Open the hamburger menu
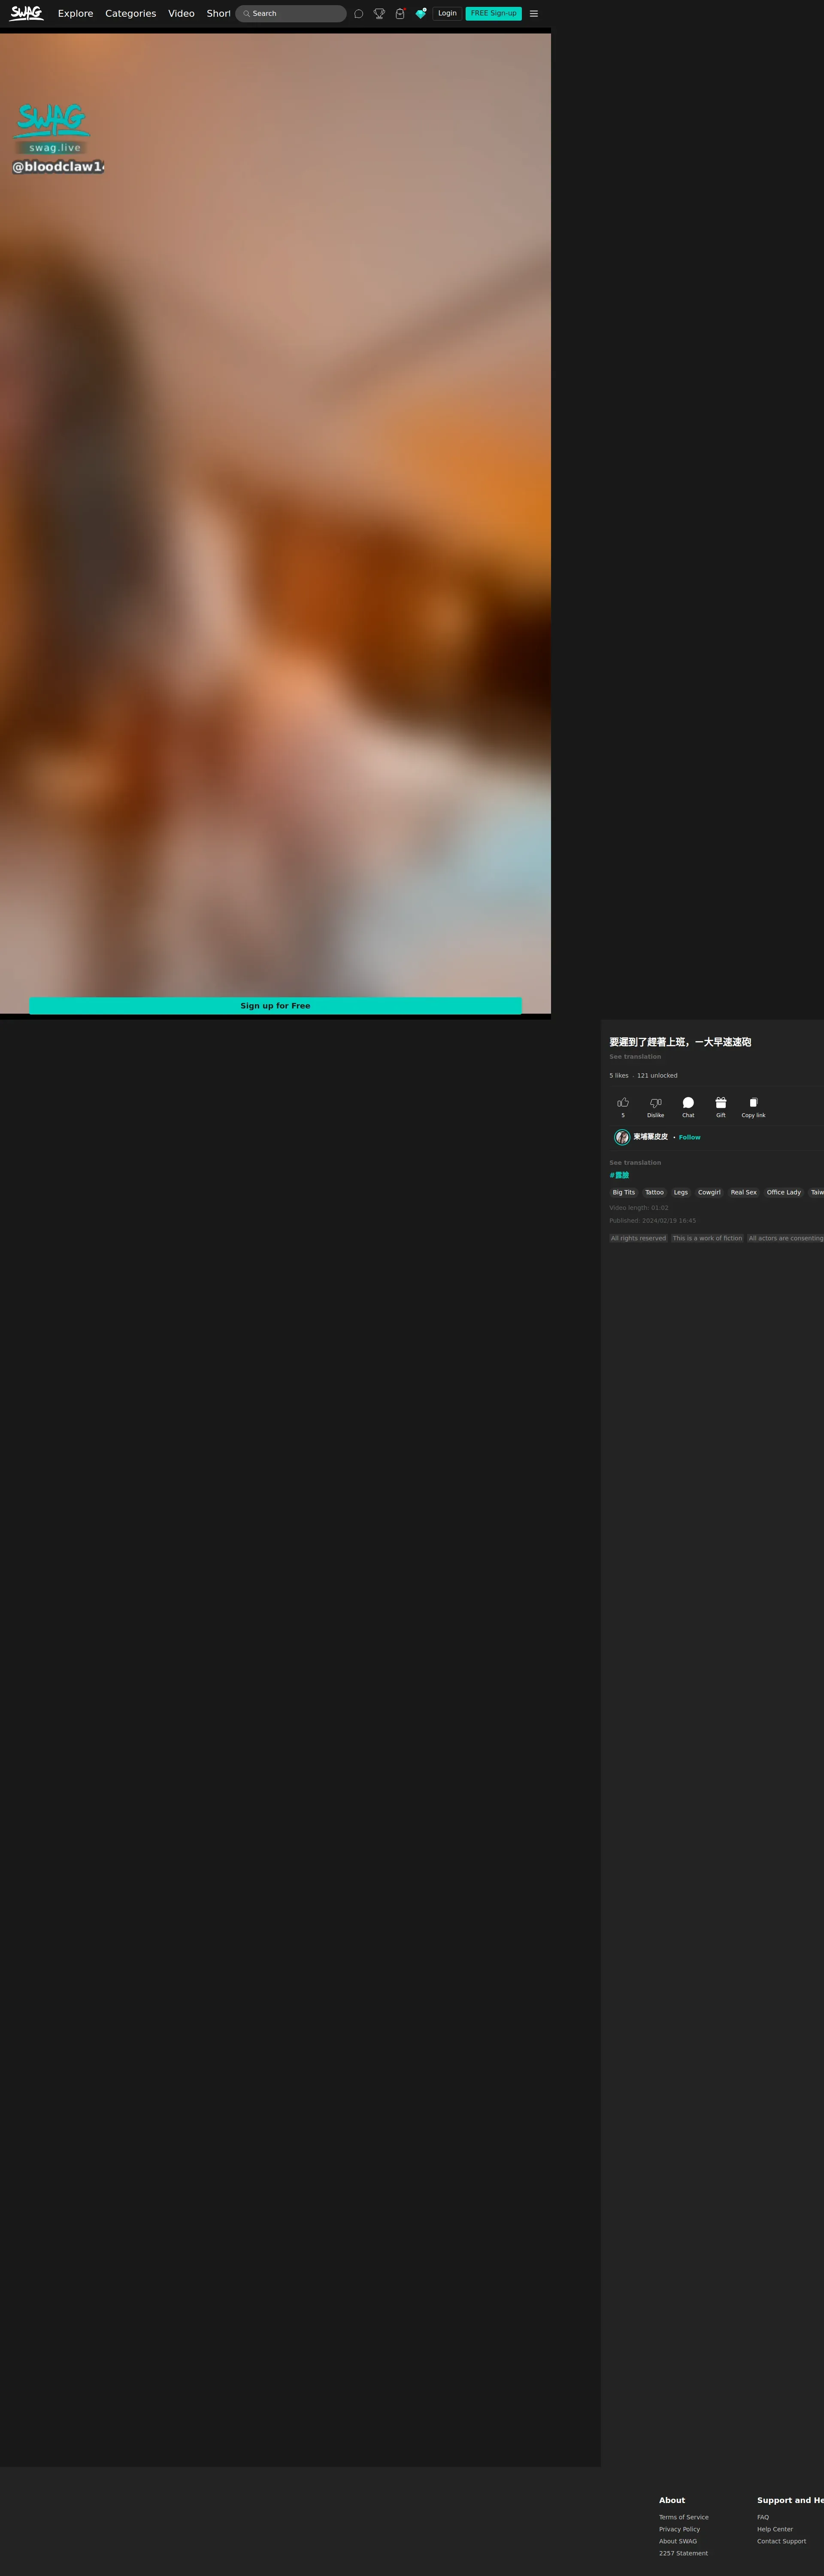 tap(534, 14)
